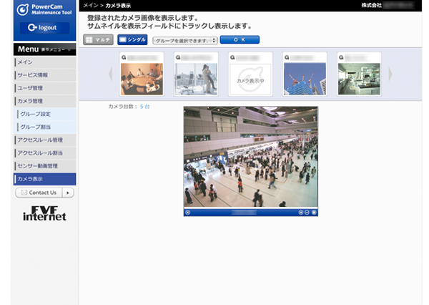Select the meeting room camera thumbnail

(x=142, y=79)
